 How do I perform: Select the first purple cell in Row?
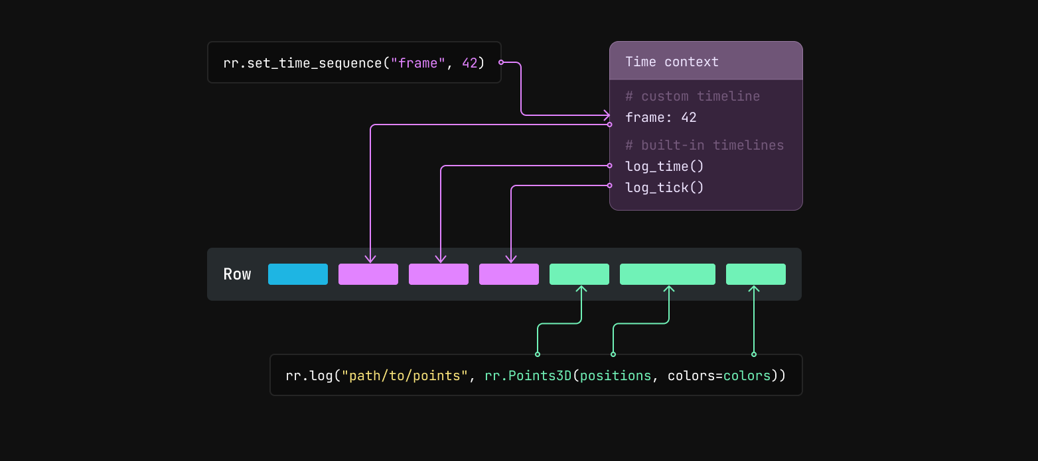[368, 274]
